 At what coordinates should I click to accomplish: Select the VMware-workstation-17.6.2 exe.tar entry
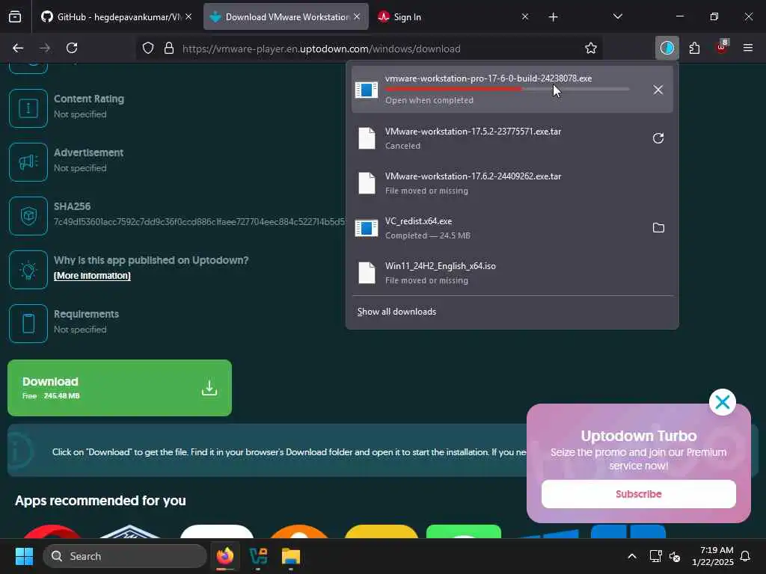point(512,183)
